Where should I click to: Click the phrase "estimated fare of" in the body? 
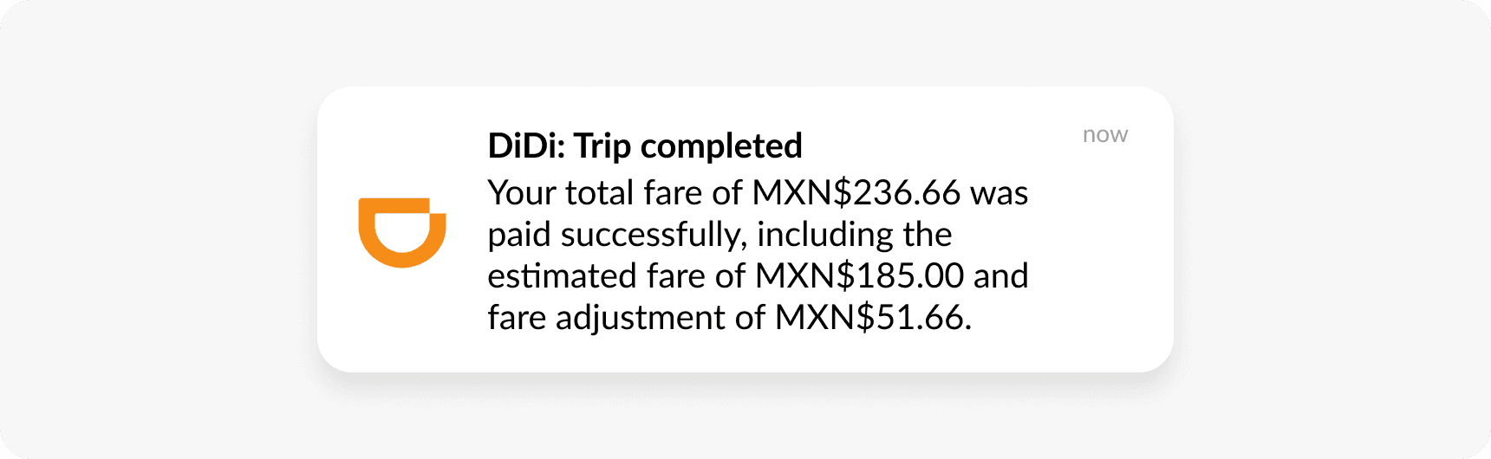click(615, 276)
